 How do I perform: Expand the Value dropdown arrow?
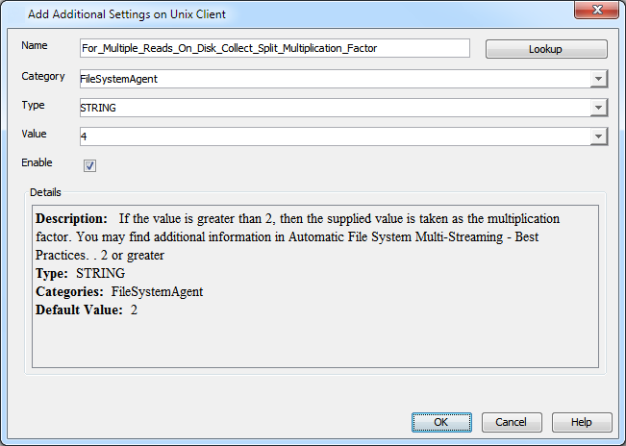pos(598,136)
